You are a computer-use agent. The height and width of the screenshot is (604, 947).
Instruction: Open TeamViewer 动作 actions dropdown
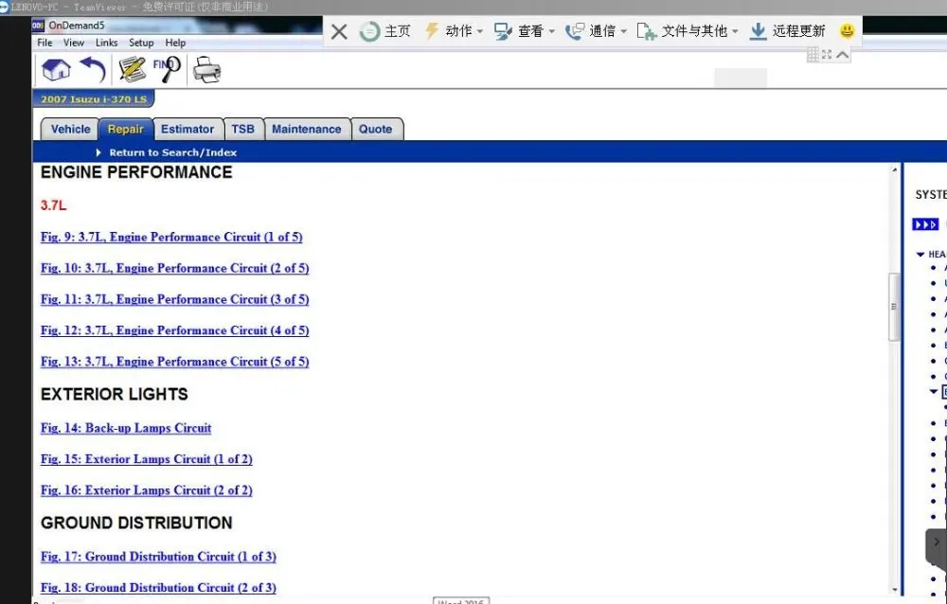point(454,31)
